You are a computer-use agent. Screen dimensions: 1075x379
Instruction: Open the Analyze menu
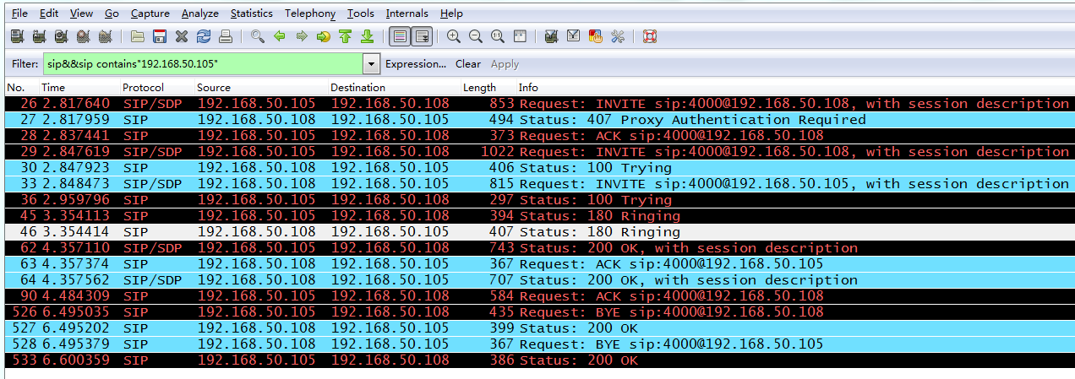[x=200, y=14]
